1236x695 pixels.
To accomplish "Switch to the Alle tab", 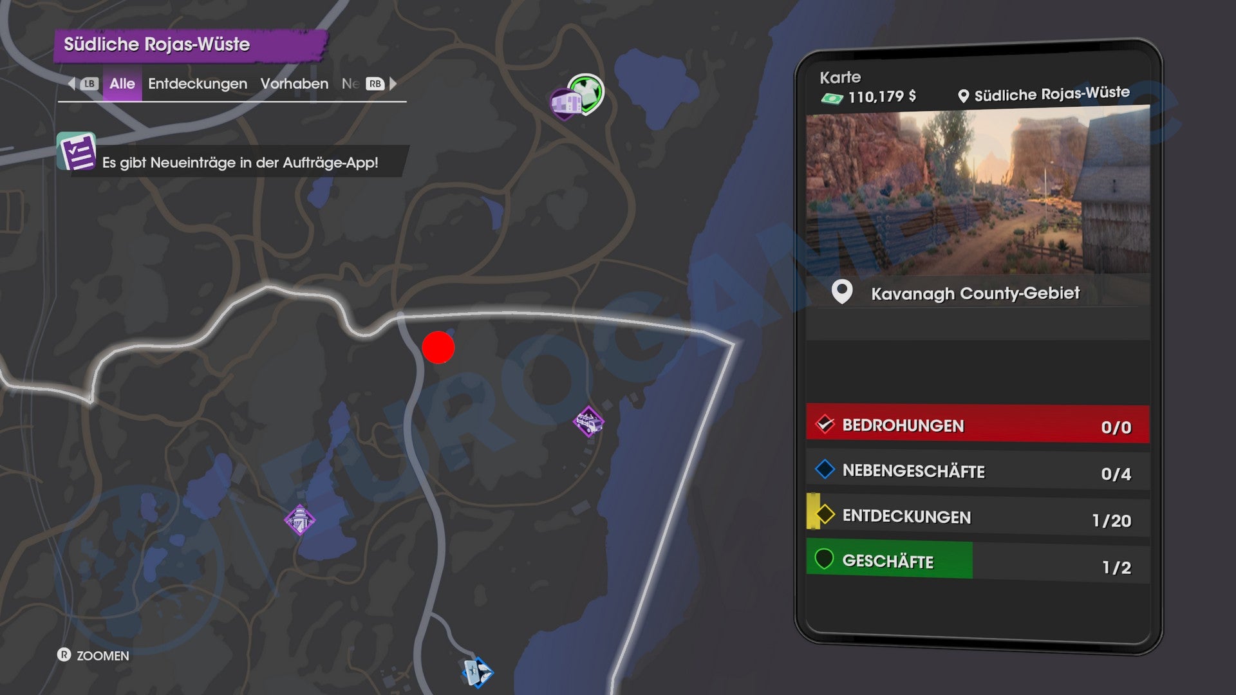I will 122,84.
